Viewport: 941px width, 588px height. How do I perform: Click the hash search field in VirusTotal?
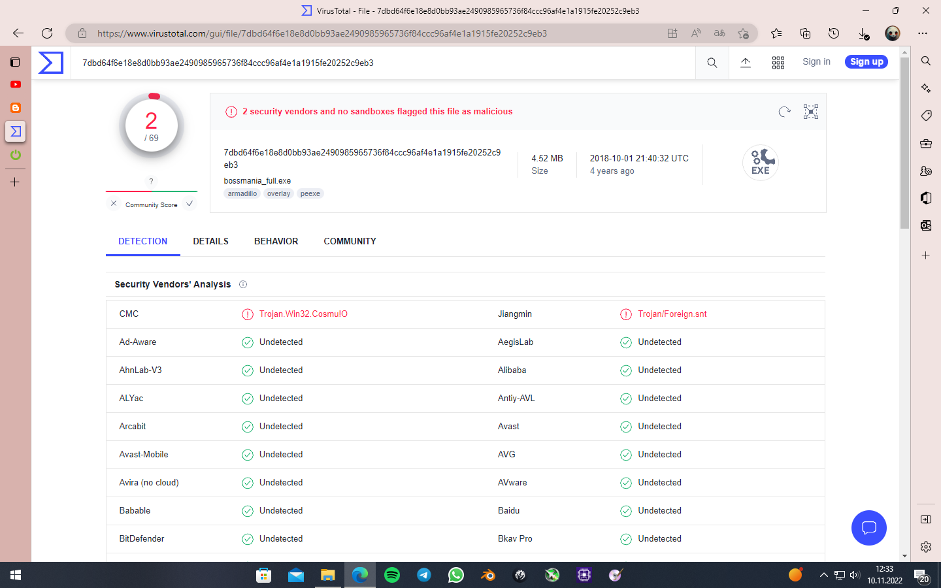click(x=383, y=63)
